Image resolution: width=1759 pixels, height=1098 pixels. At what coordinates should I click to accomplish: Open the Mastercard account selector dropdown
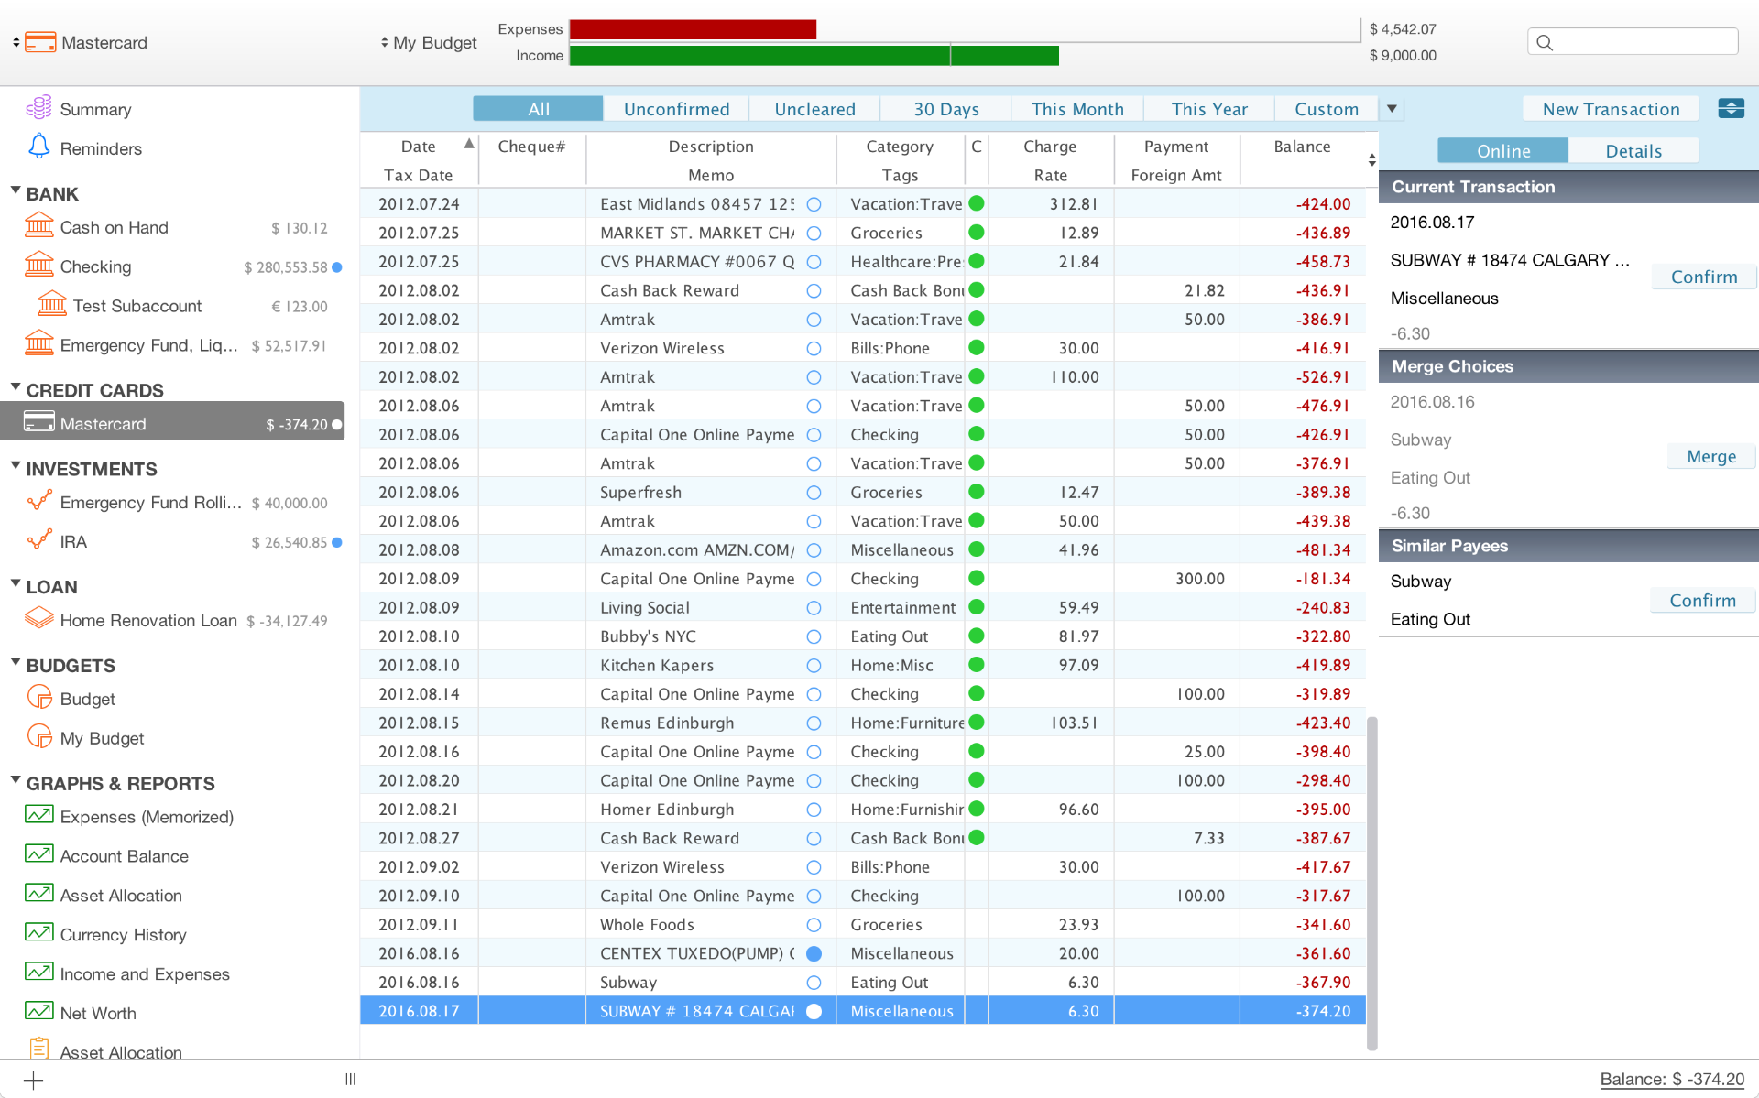tap(16, 42)
